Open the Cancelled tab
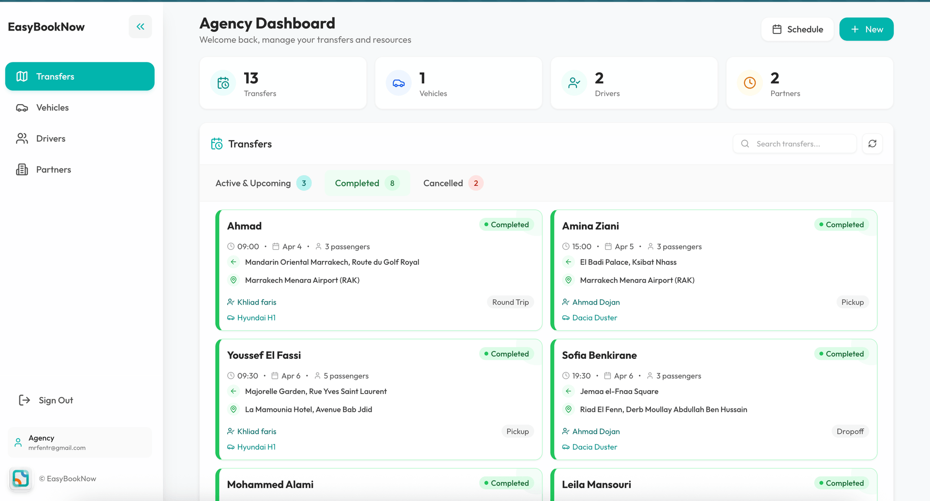The height and width of the screenshot is (501, 930). coord(453,183)
